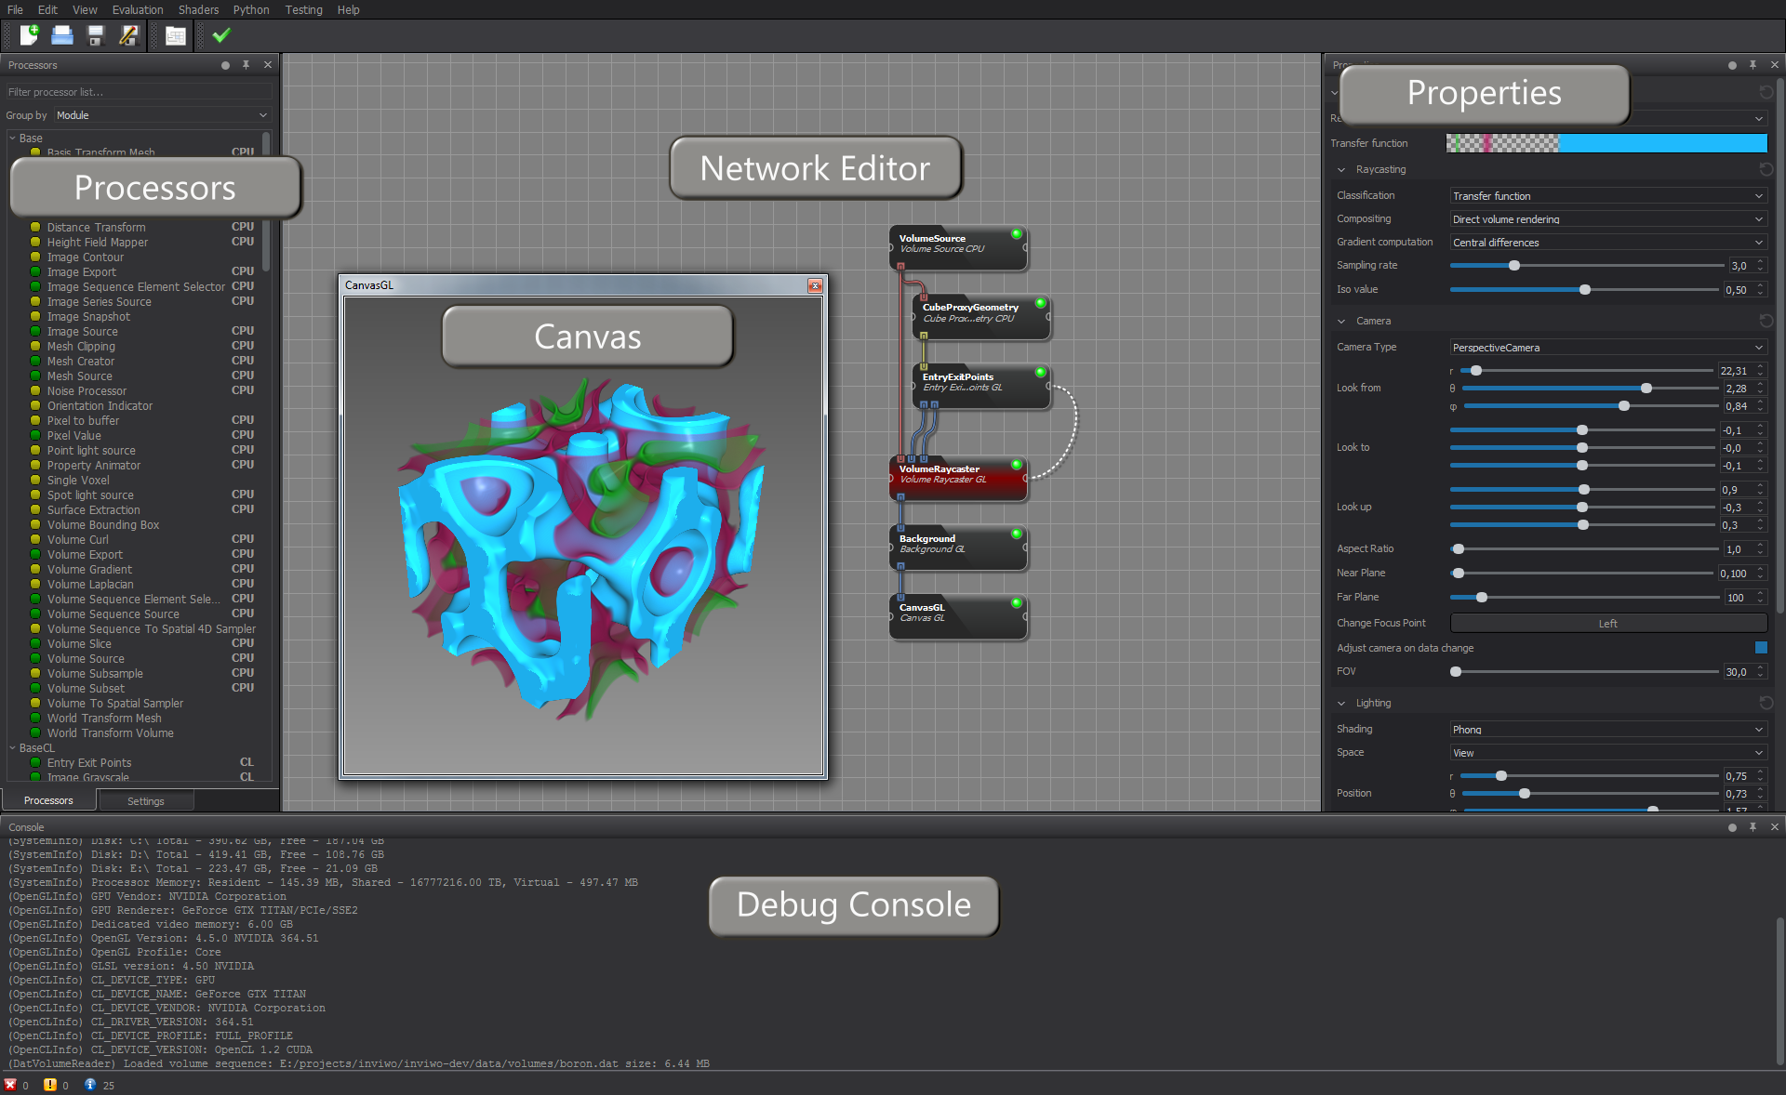Click the save-as pencil floppy icon
Viewport: 1786px width, 1095px height.
(128, 35)
